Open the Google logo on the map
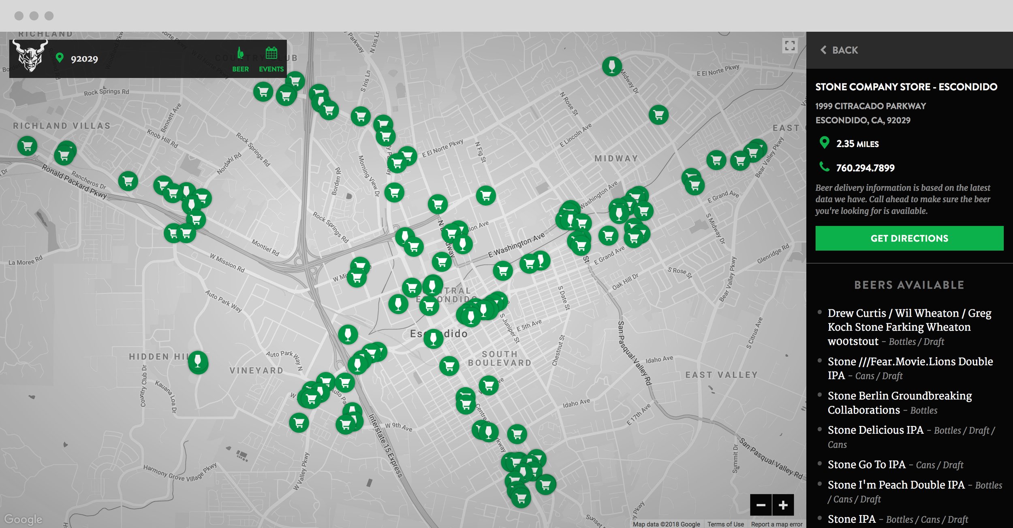The width and height of the screenshot is (1013, 528). [x=23, y=519]
